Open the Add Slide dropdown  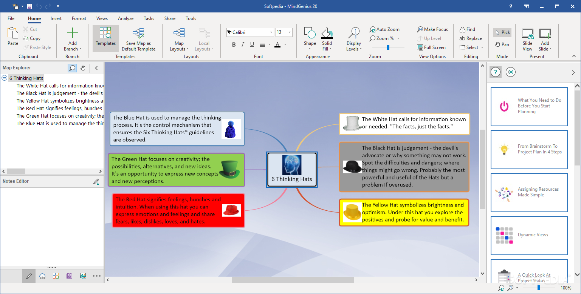tap(545, 46)
